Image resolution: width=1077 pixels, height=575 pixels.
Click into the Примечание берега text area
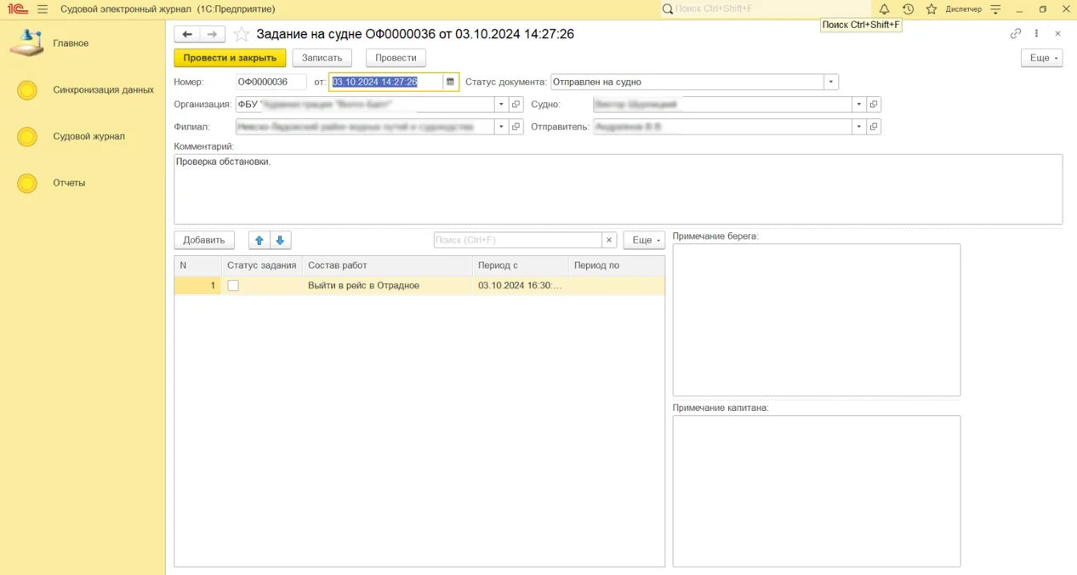pyautogui.click(x=816, y=319)
